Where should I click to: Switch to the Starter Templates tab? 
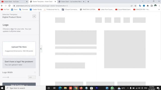[43, 2]
